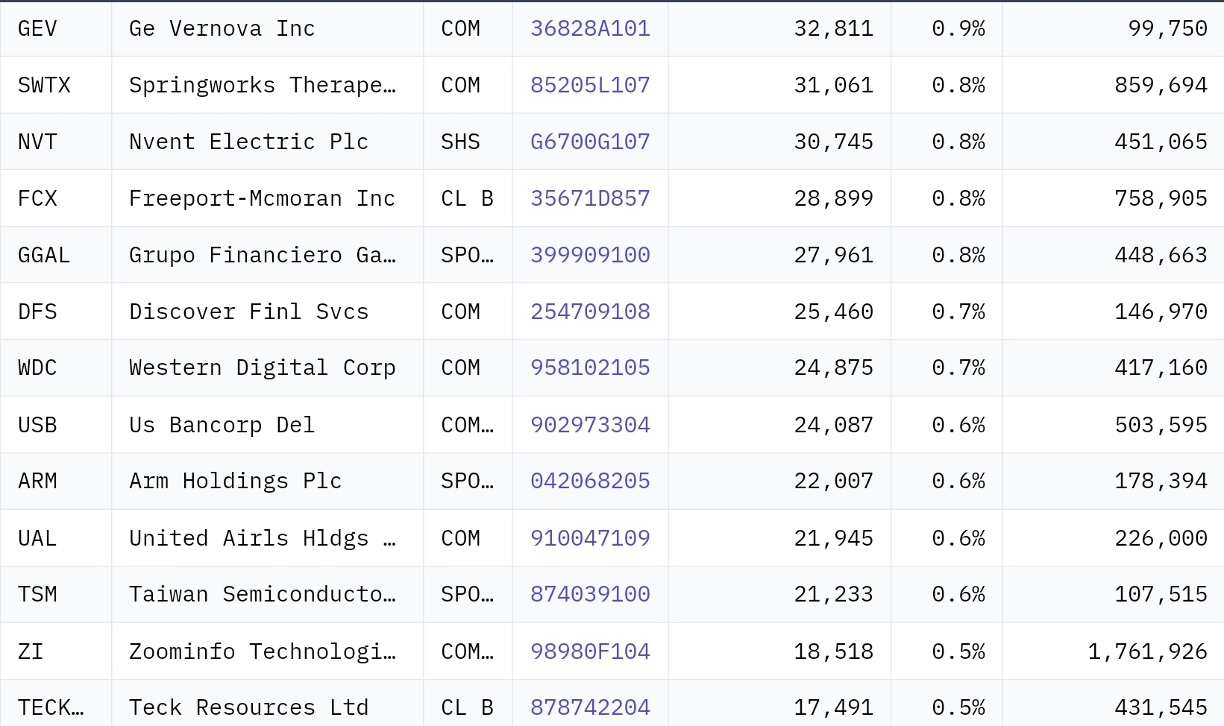Open CUSIP link 98980F104

click(x=590, y=651)
